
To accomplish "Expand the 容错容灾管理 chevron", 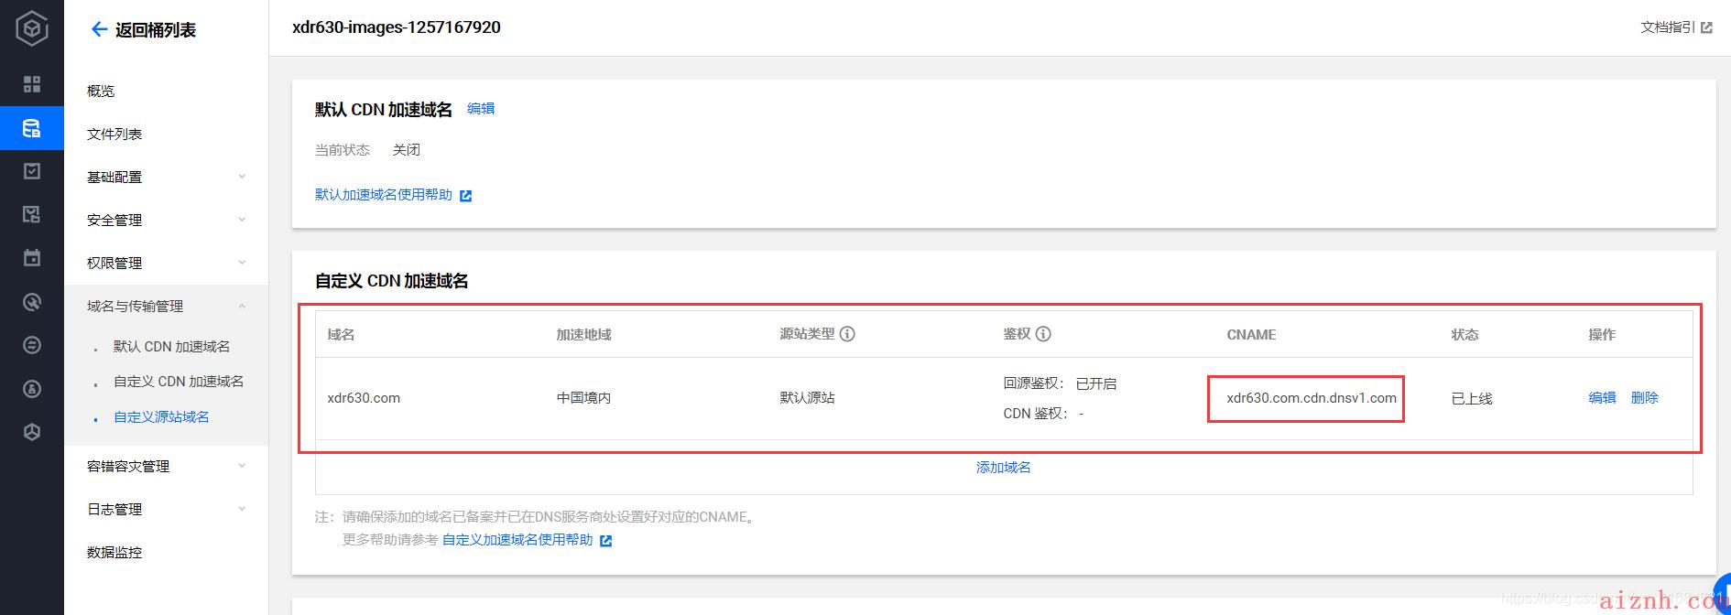I will click(242, 466).
